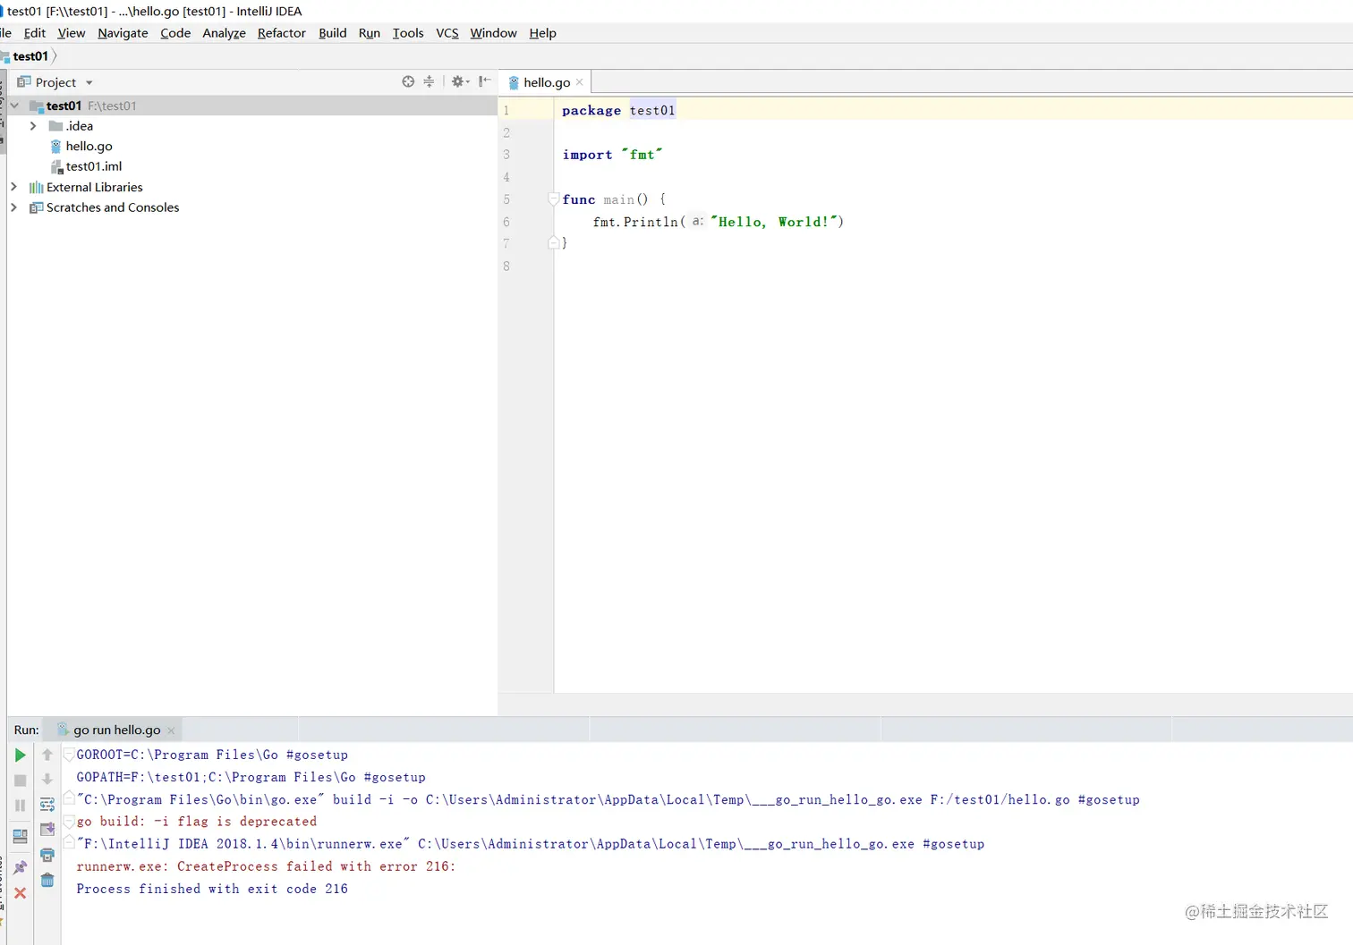1353x945 pixels.
Task: Click the grey Stop process square
Action: [20, 780]
